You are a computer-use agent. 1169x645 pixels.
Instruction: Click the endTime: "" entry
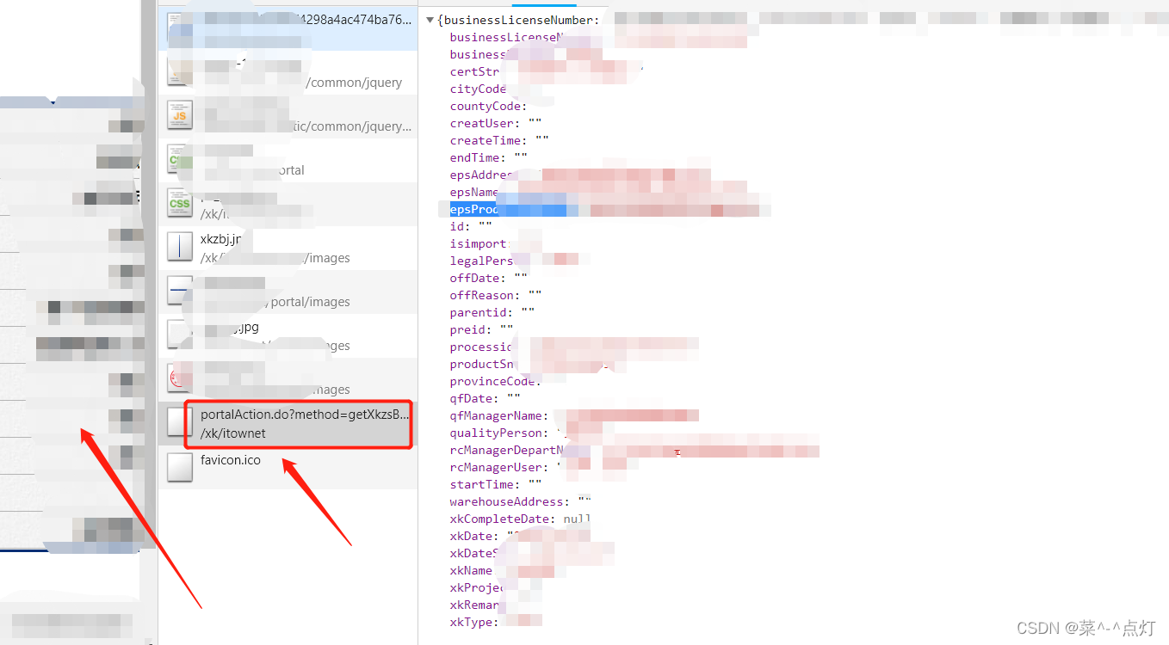[x=489, y=157]
